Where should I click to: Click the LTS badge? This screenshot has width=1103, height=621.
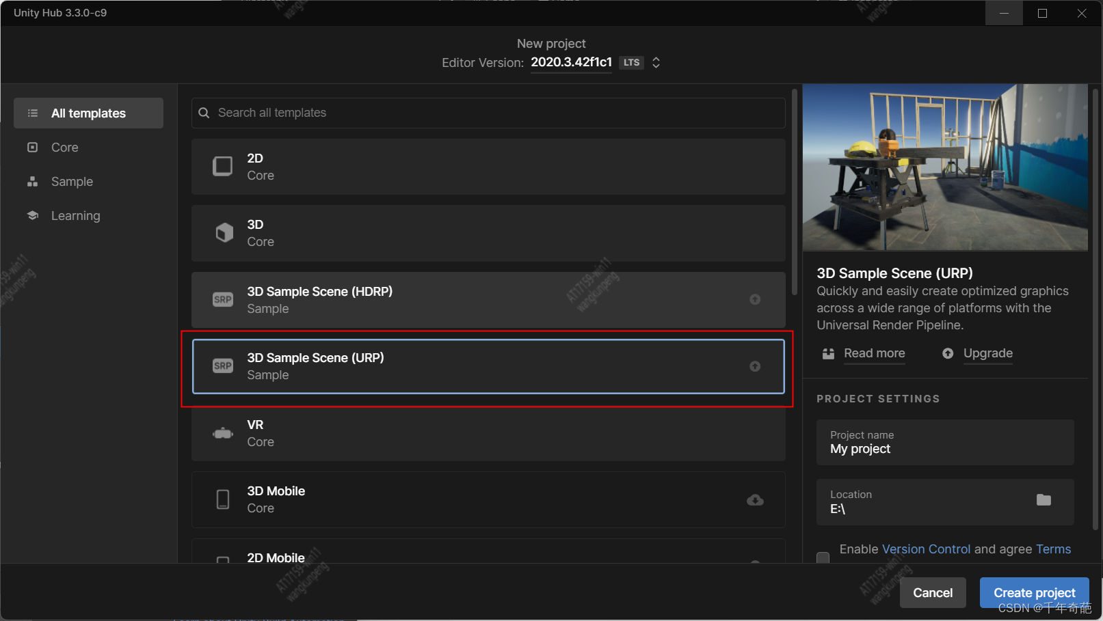(631, 62)
